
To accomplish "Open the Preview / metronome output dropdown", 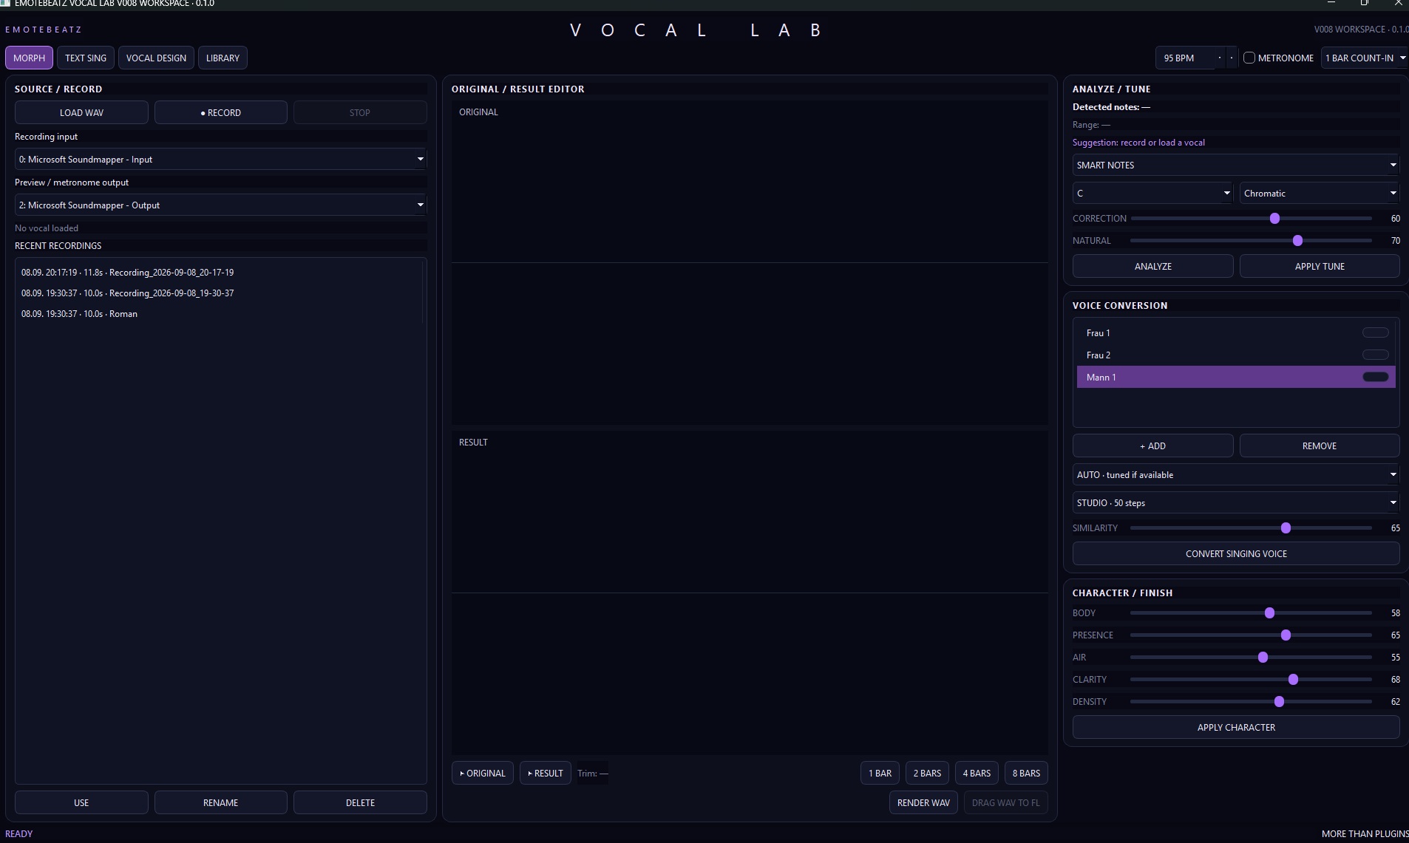I will click(x=221, y=205).
